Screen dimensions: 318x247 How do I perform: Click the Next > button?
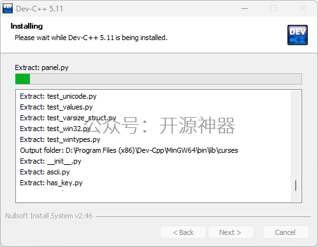tap(231, 232)
